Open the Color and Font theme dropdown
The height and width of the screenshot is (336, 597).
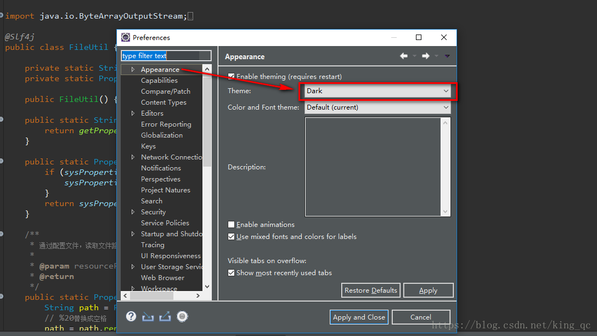pyautogui.click(x=378, y=107)
